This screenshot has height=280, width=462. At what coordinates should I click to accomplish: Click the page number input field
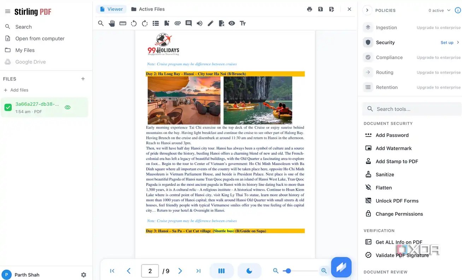[x=150, y=271]
